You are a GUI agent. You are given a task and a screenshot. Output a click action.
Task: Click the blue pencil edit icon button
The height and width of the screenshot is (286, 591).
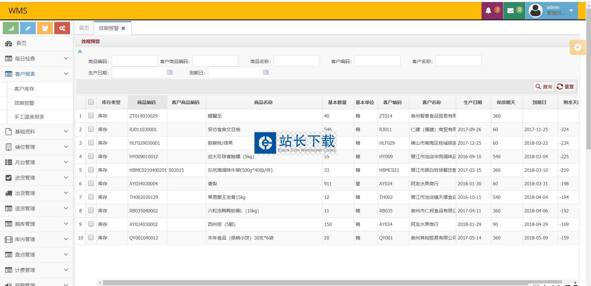pos(28,28)
